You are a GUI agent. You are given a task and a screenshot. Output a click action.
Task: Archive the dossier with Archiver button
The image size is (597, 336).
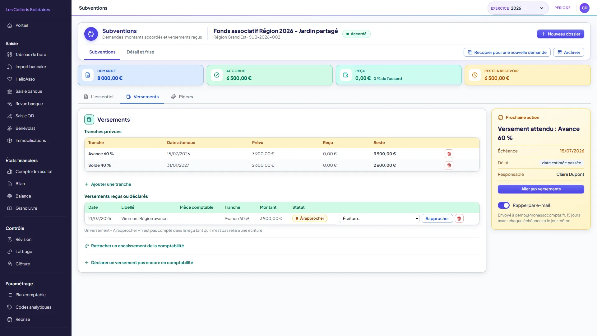coord(568,53)
